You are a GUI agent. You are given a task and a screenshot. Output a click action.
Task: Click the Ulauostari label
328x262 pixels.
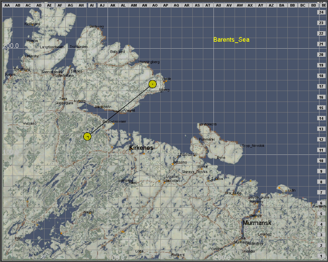point(172,181)
